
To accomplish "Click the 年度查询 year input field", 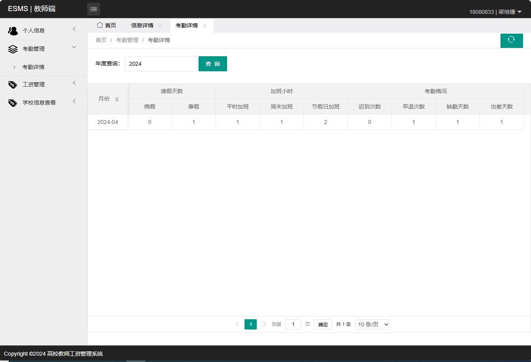I will 160,63.
